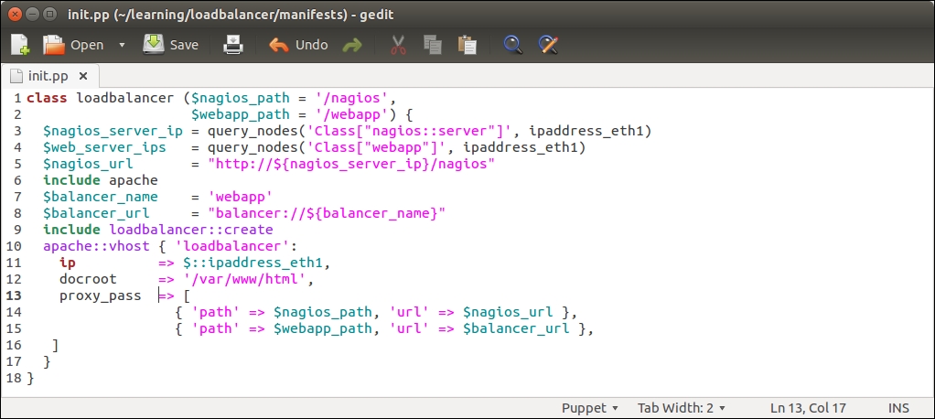Close the init.pp document tab
Viewport: 935px width, 419px height.
coord(82,76)
